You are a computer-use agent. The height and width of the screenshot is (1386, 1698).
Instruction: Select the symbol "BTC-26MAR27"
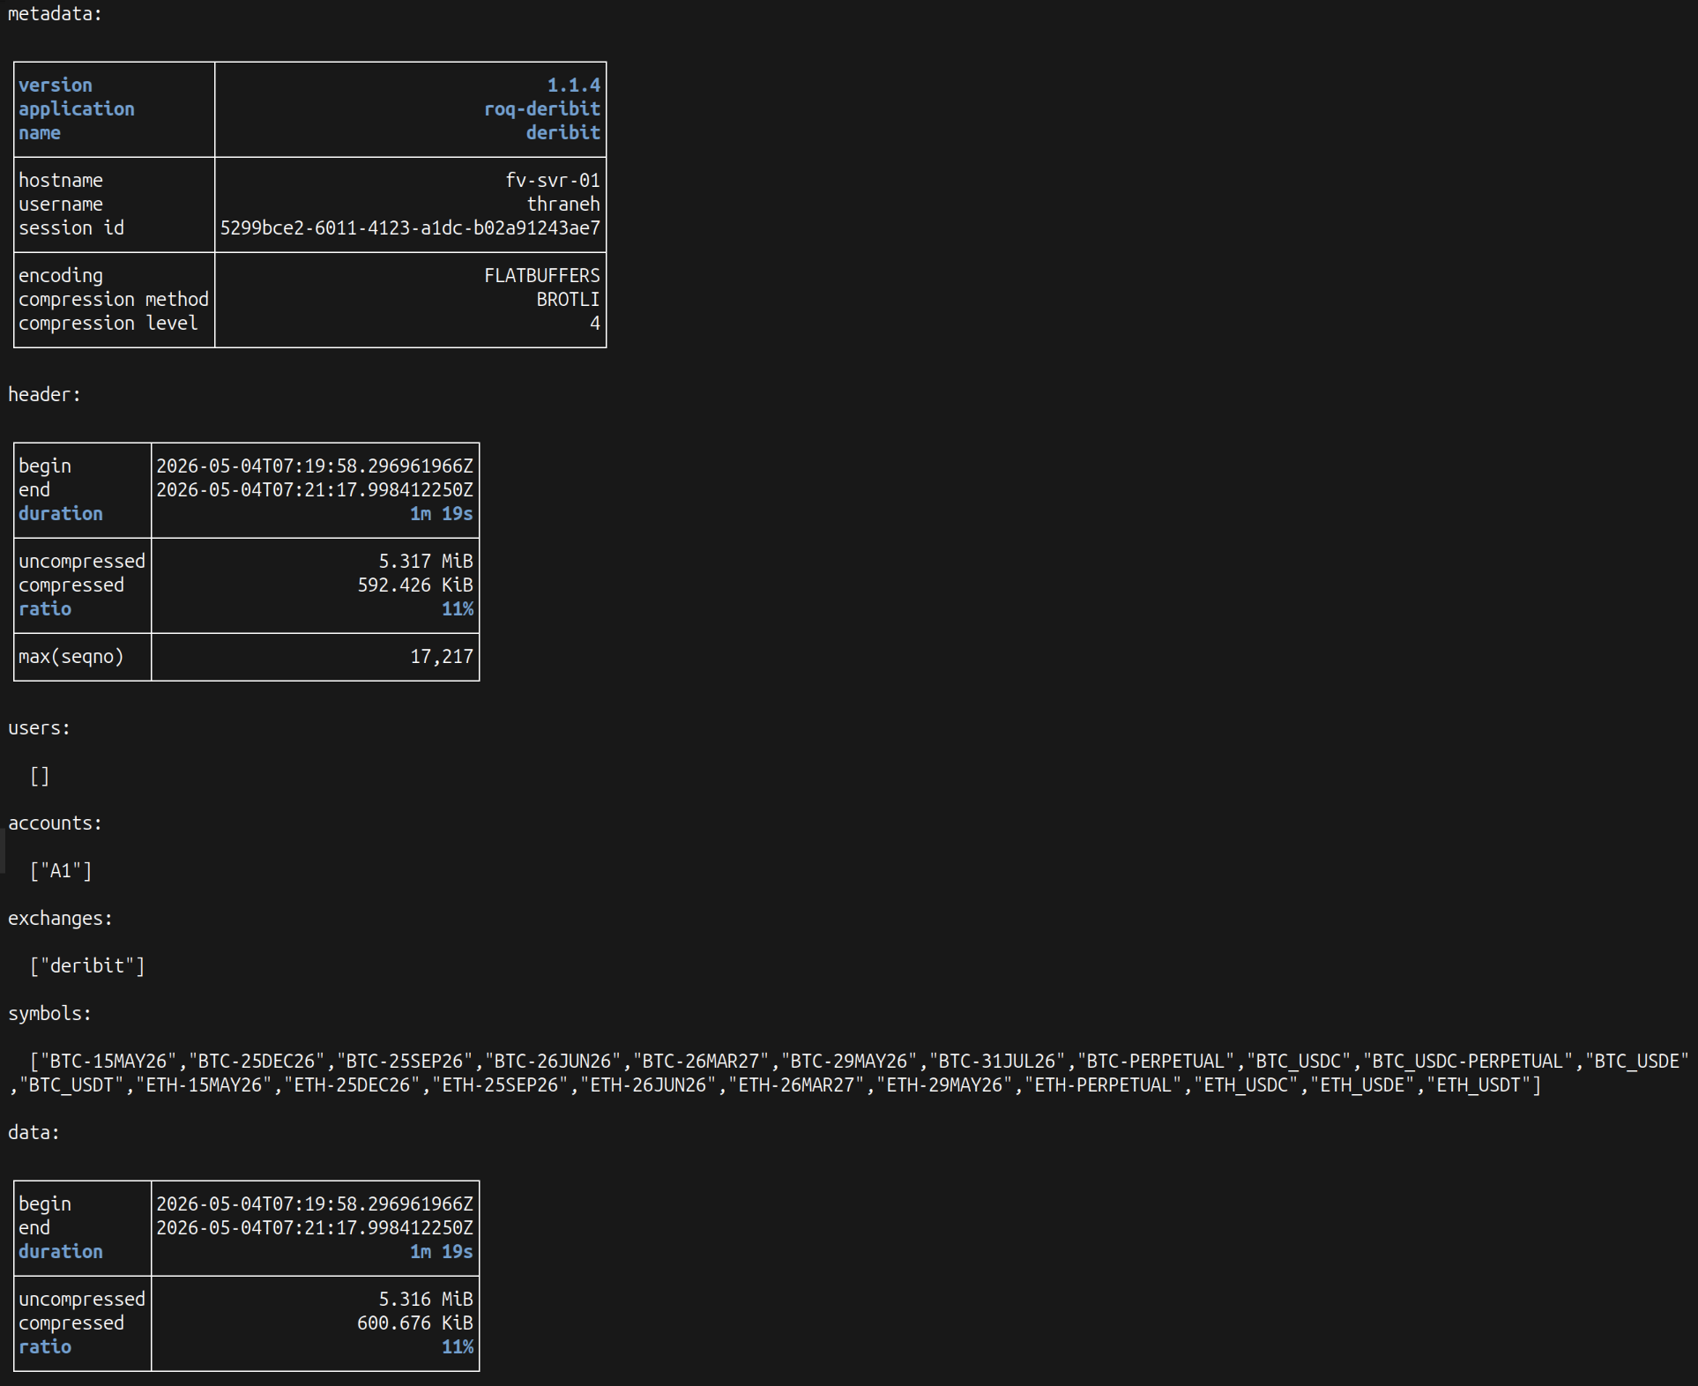[x=701, y=1062]
